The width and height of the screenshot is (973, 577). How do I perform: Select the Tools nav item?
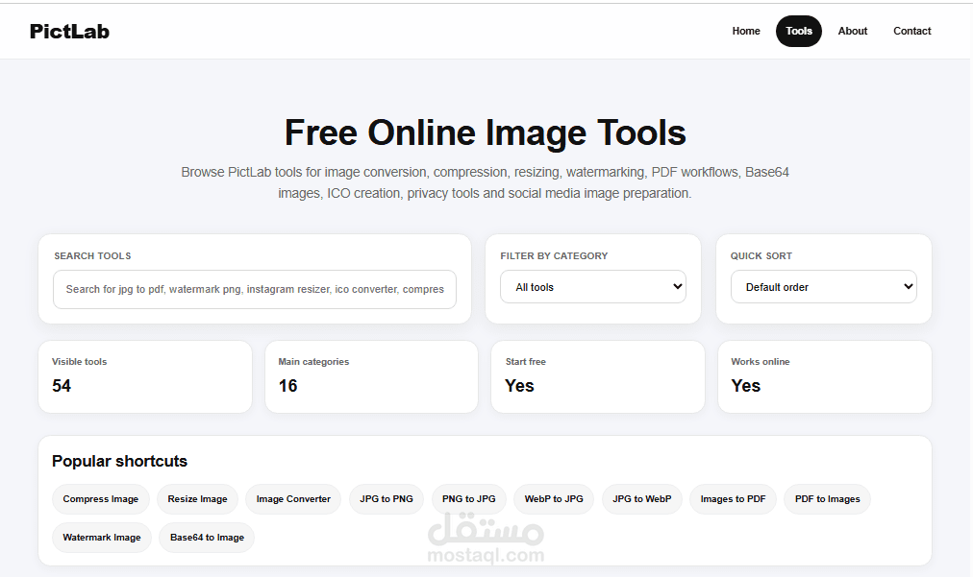click(x=799, y=31)
